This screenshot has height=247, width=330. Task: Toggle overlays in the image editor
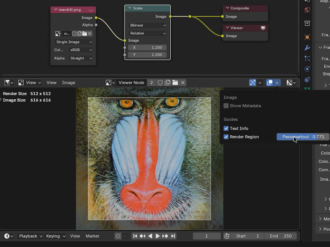(x=270, y=83)
